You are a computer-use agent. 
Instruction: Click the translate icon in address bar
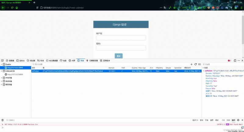[165, 8]
